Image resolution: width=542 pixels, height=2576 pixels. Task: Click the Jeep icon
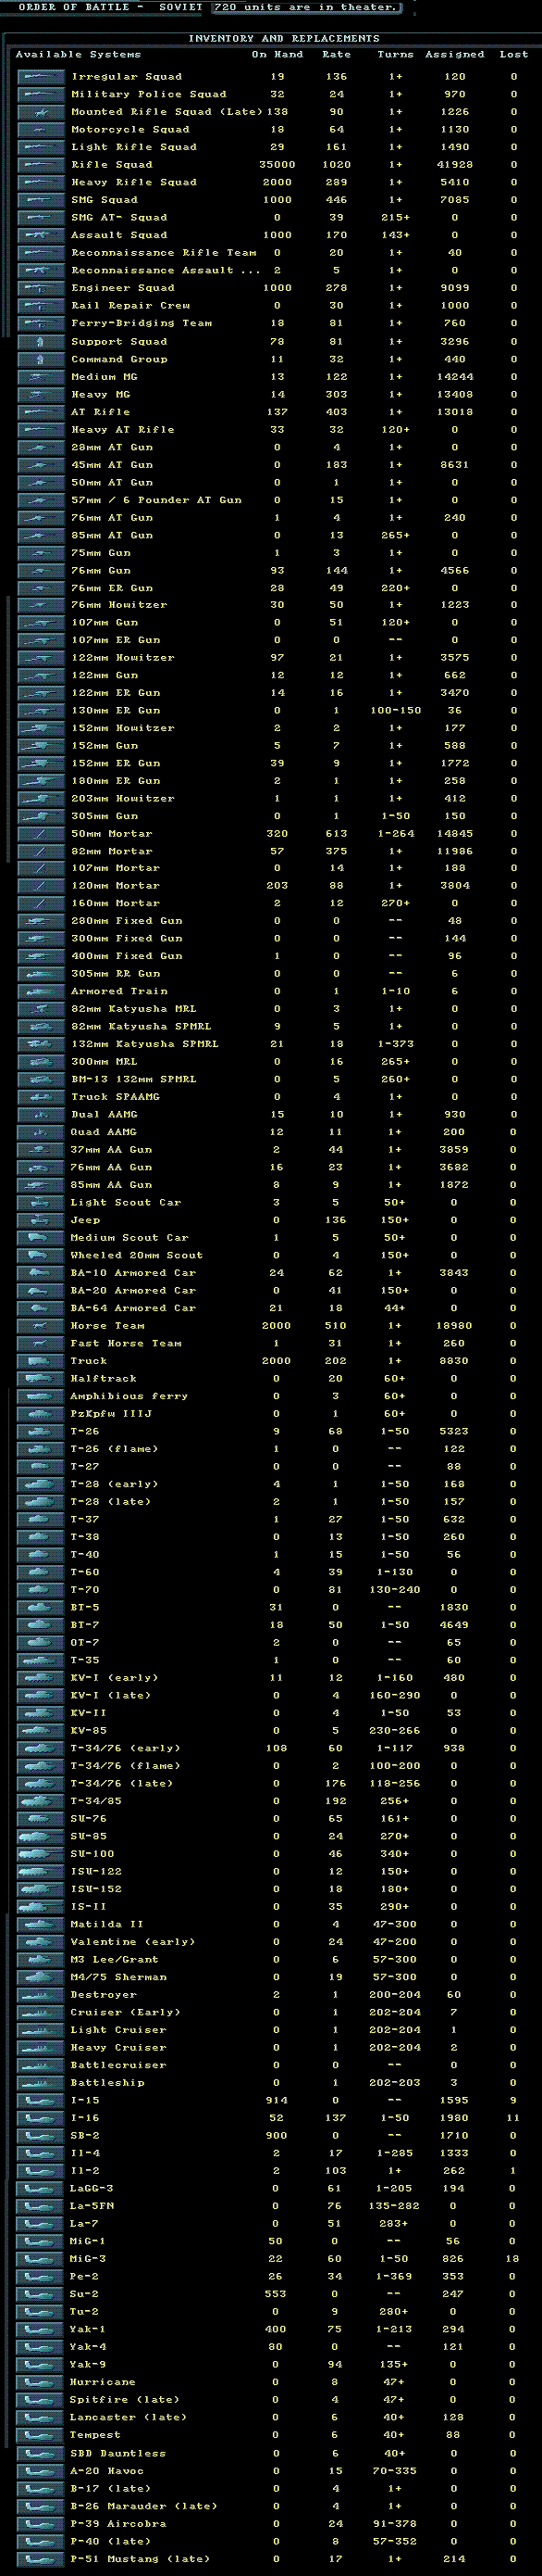[41, 1220]
